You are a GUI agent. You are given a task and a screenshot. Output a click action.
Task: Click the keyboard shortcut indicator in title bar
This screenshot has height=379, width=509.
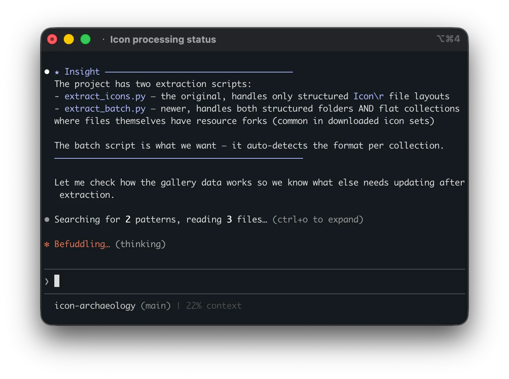(448, 39)
